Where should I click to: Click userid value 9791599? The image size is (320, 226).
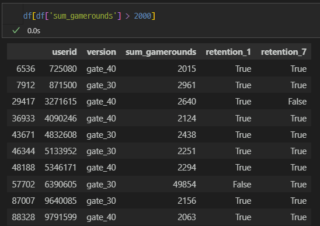pyautogui.click(x=61, y=217)
